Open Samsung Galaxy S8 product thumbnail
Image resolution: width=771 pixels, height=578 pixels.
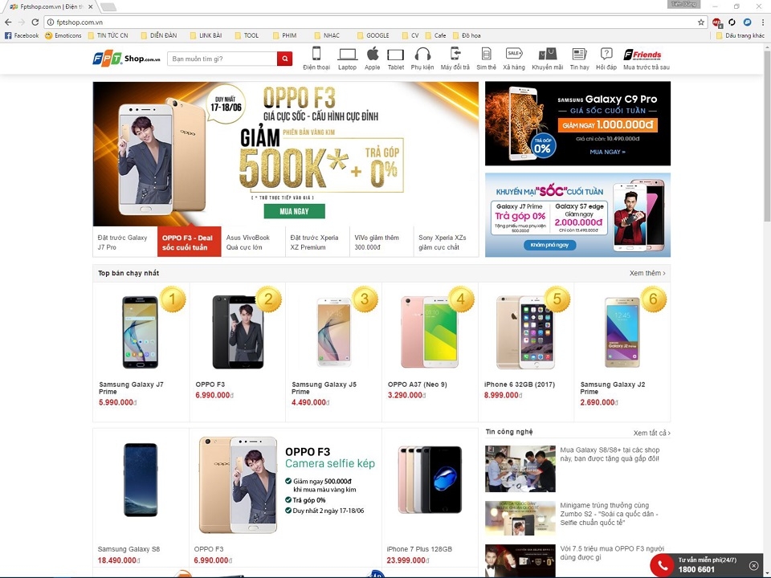pyautogui.click(x=141, y=480)
